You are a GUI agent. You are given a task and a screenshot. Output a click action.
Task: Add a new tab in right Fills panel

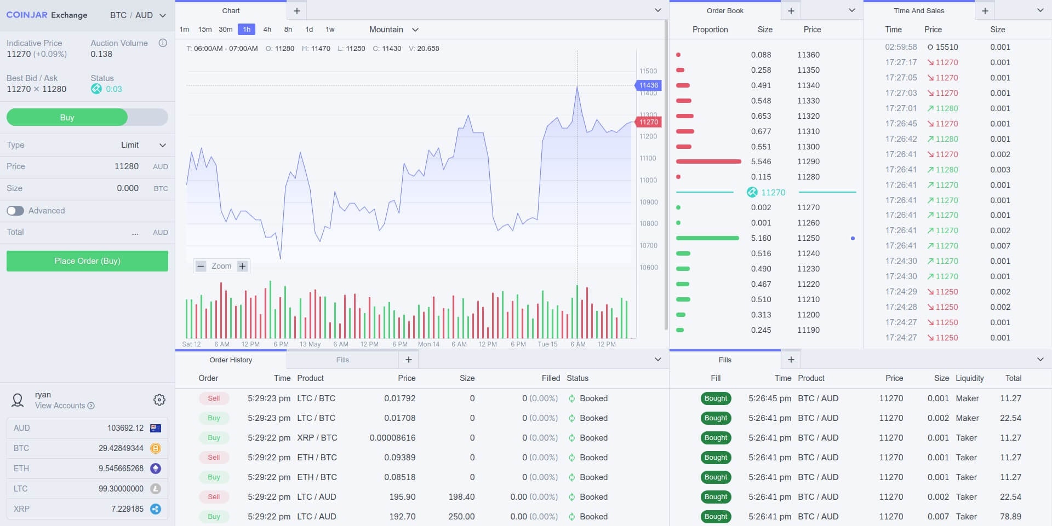[x=791, y=360]
